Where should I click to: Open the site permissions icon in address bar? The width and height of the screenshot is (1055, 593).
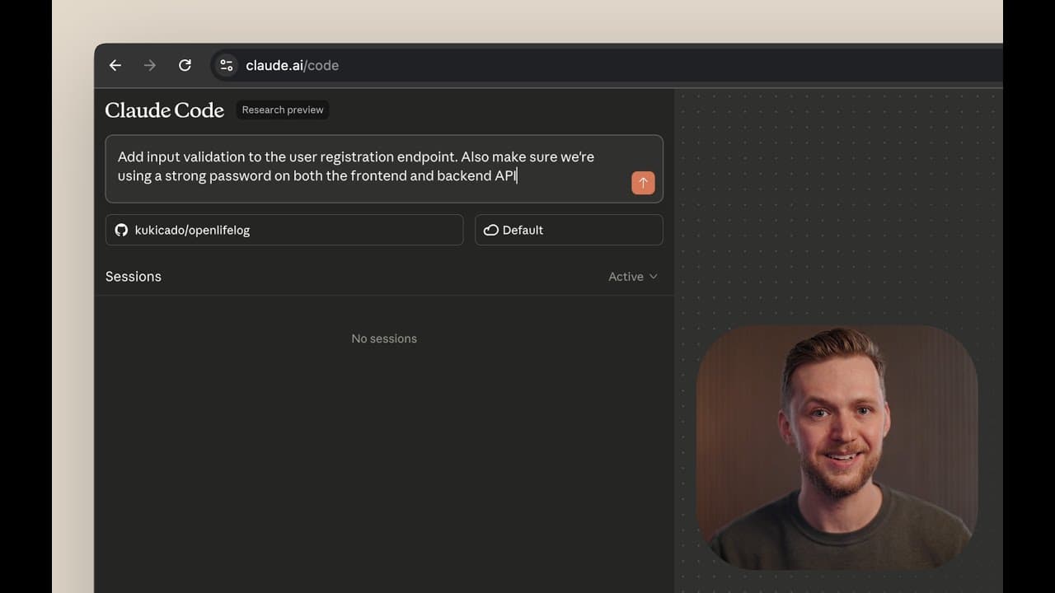tap(225, 64)
